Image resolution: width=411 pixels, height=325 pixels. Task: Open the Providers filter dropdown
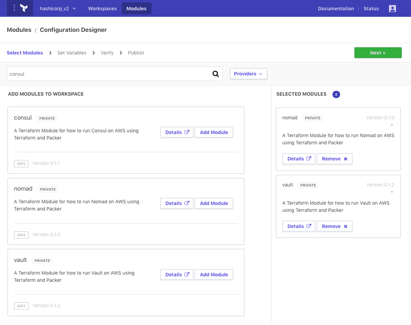pos(248,74)
